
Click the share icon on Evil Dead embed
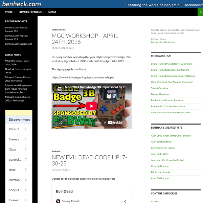125,201
